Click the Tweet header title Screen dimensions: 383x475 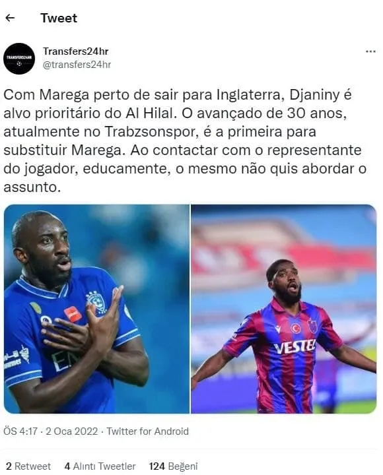click(59, 18)
